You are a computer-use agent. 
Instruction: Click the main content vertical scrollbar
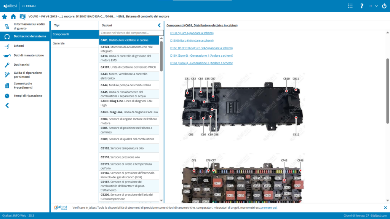click(388, 90)
